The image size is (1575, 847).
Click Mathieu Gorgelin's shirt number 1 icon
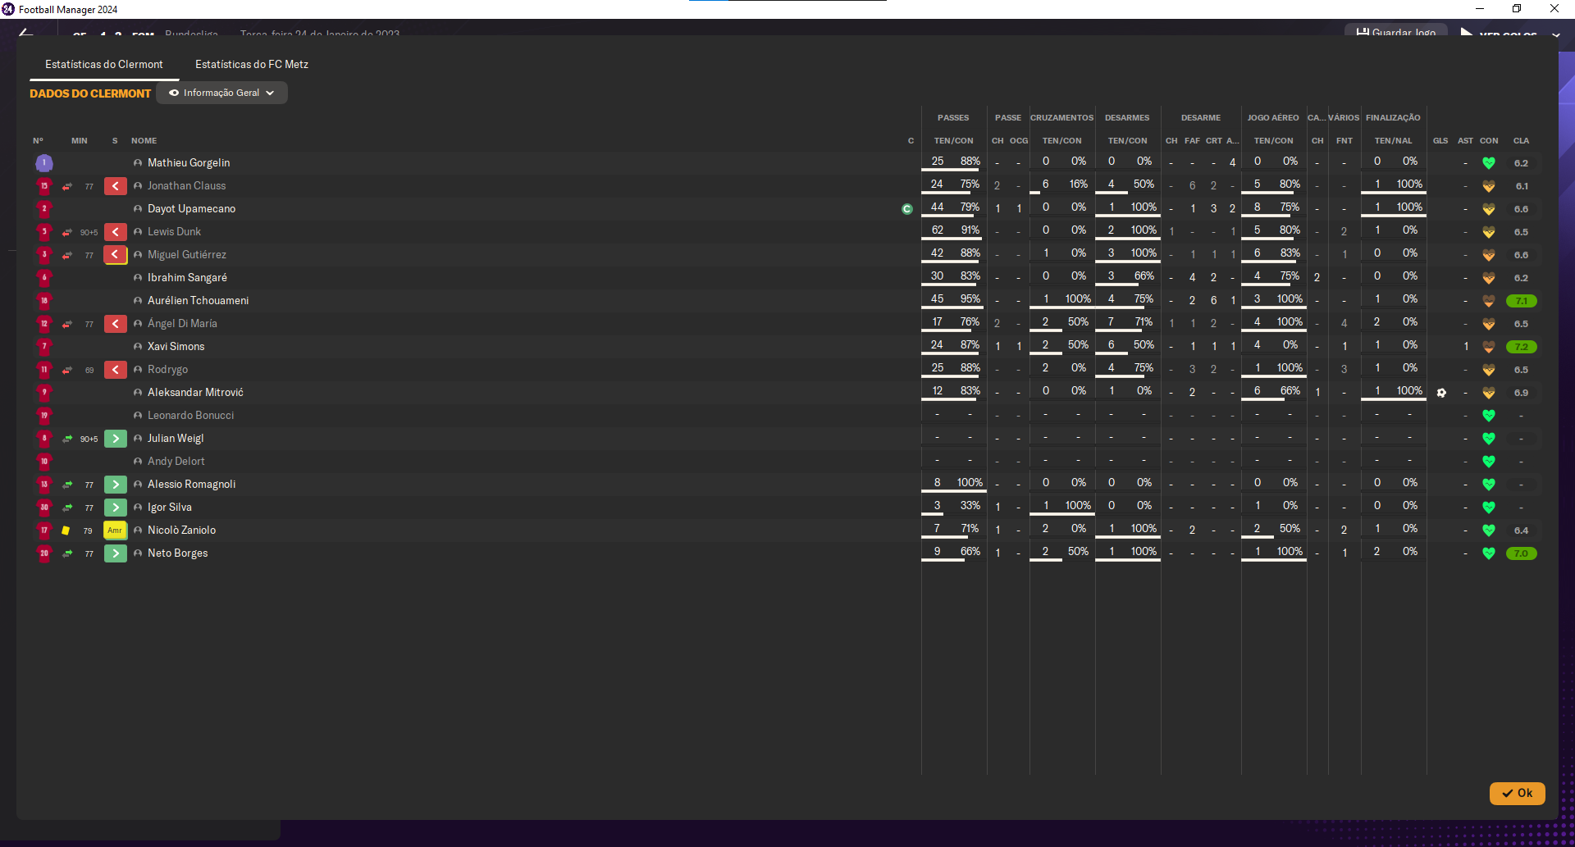[44, 163]
